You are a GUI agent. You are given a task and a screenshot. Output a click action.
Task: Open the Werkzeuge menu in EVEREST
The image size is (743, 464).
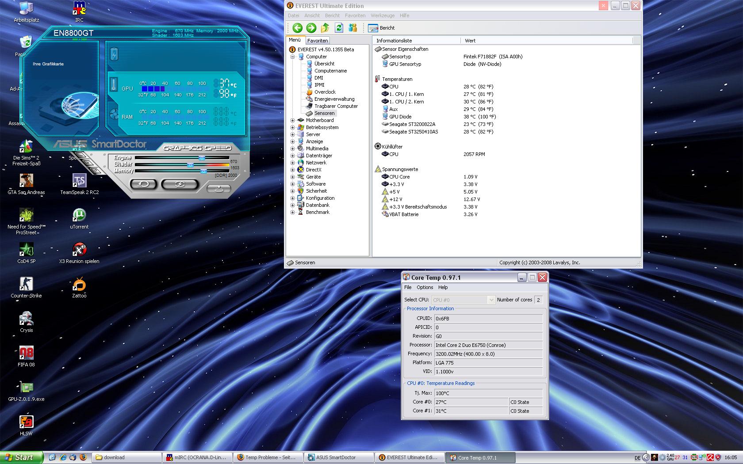(383, 15)
